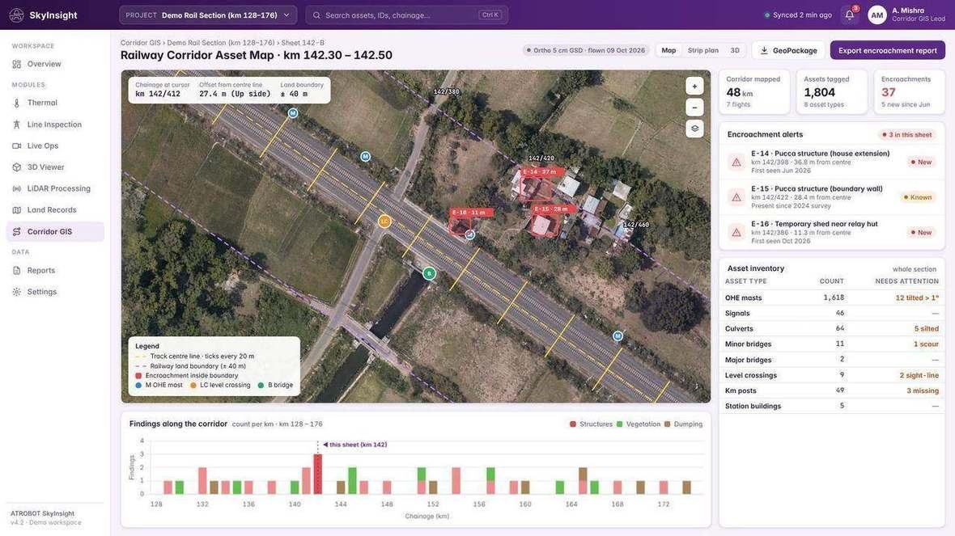Viewport: 955px width, 536px height.
Task: Click the 142/380 chainage label on map
Action: 447,92
